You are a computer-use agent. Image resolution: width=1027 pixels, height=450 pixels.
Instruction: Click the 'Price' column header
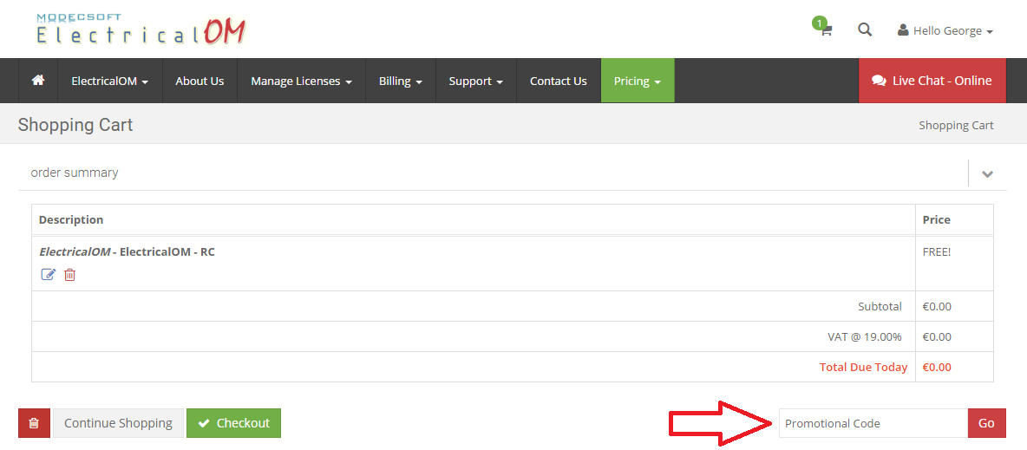(936, 219)
